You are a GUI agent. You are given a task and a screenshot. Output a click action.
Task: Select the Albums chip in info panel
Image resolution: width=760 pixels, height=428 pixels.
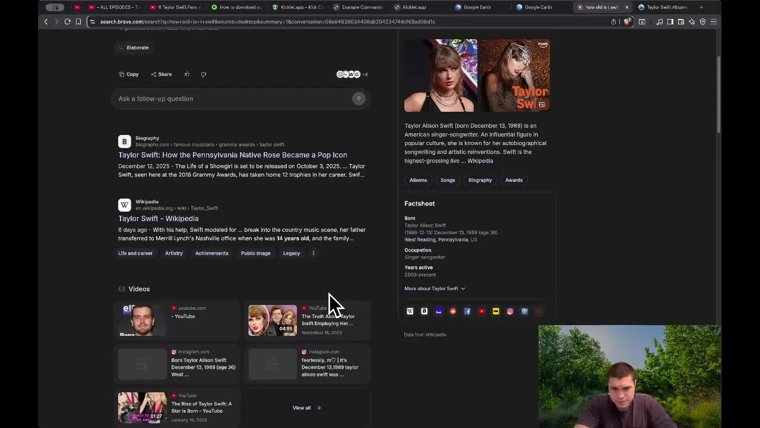pos(418,180)
